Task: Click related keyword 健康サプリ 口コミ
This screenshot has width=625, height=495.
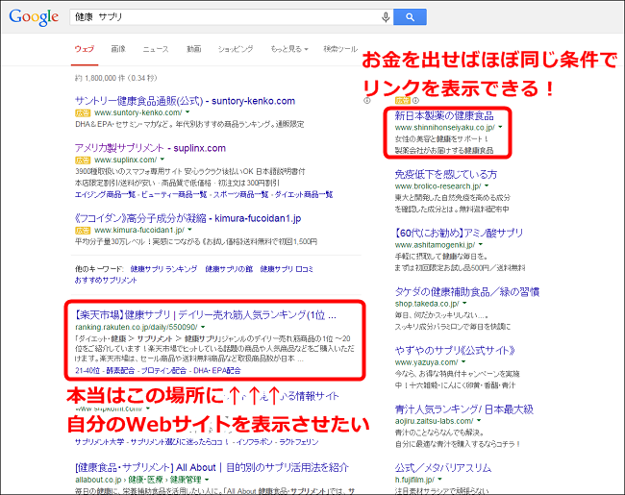Action: pos(287,269)
